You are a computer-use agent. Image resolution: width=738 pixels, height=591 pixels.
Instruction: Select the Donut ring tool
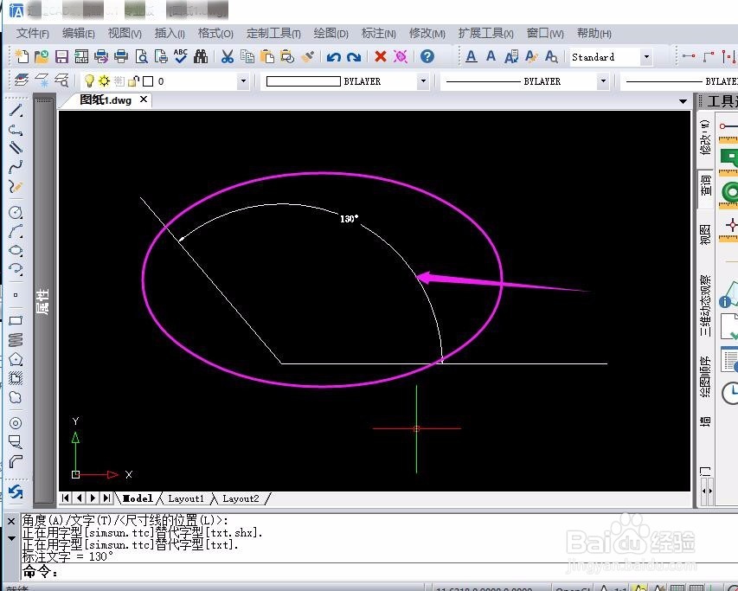(16, 423)
